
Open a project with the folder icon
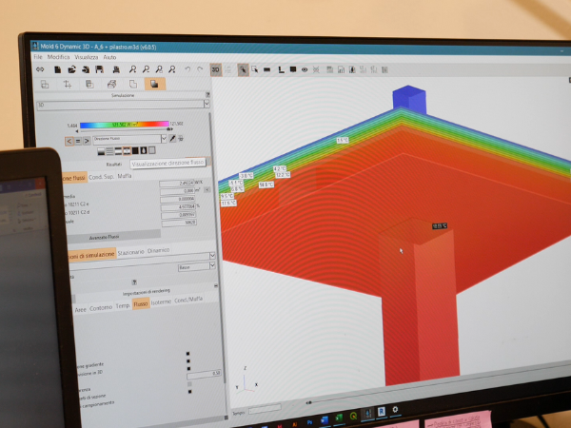[71, 69]
